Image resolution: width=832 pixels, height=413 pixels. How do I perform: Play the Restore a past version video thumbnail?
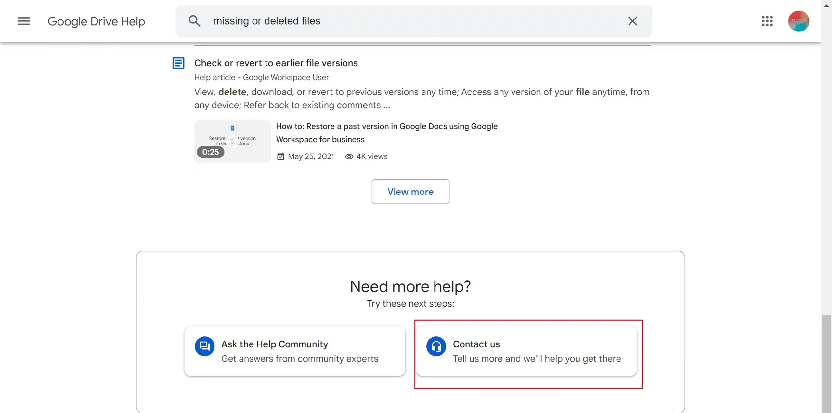pos(232,141)
